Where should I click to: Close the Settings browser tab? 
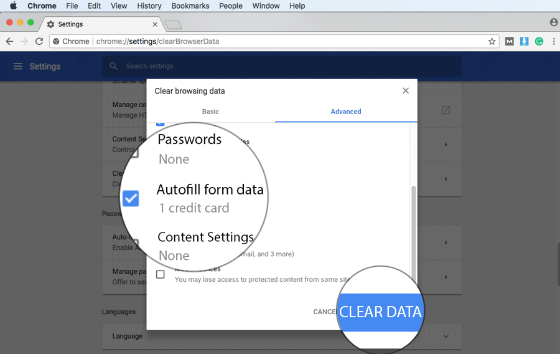pos(155,24)
